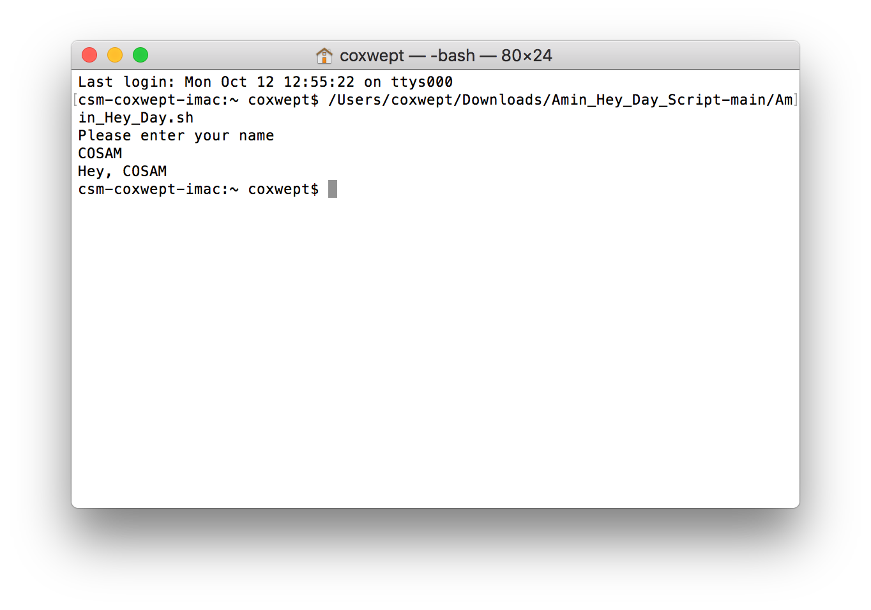Click 'ttys000' in the login line
Screen dimensions: 871x610
click(x=421, y=82)
